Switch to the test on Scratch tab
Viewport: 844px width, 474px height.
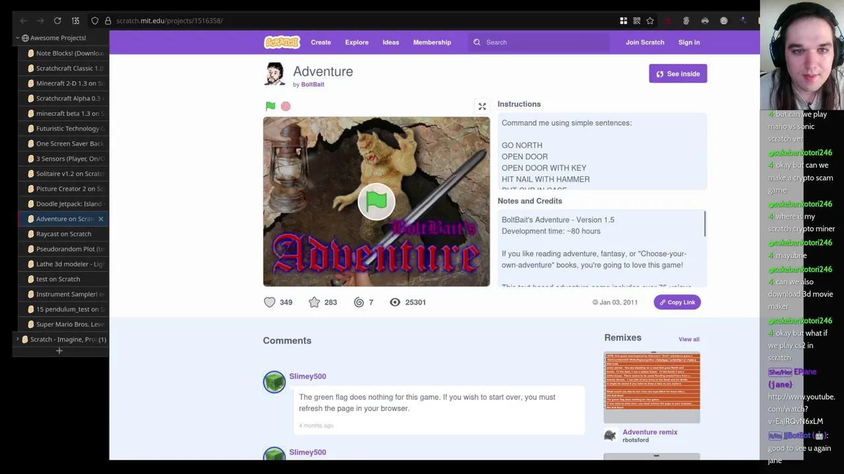click(x=64, y=279)
